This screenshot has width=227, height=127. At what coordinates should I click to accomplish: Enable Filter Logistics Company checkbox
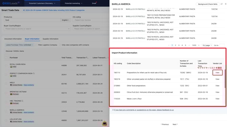click(x=36, y=45)
